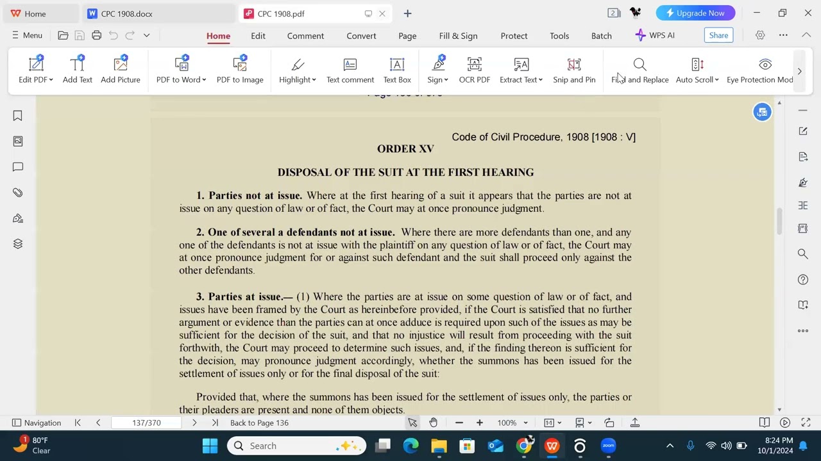
Task: Open the main Menu button
Action: [x=27, y=35]
